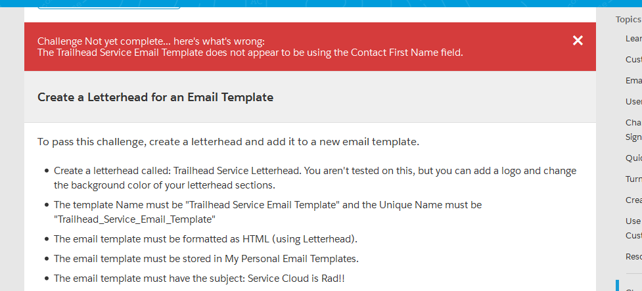Image resolution: width=642 pixels, height=291 pixels.
Task: Jump to the 'Quic…' topic
Action: (x=633, y=158)
